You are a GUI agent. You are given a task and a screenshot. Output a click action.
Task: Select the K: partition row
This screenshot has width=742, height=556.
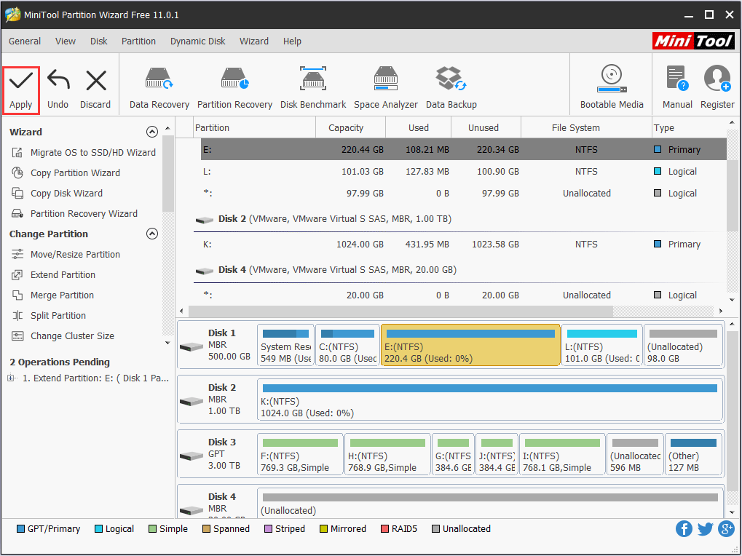coord(463,244)
